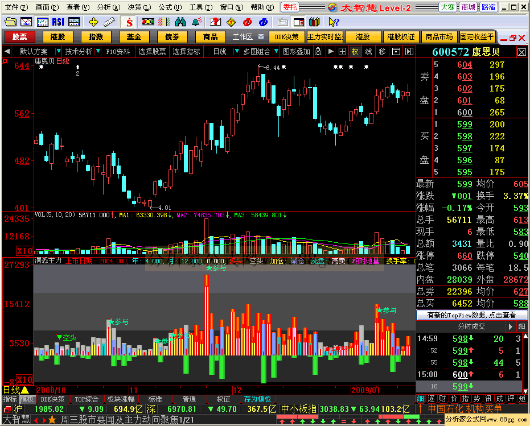
Task: Expand the 默认方案 dropdown arrow
Action: tap(59, 52)
